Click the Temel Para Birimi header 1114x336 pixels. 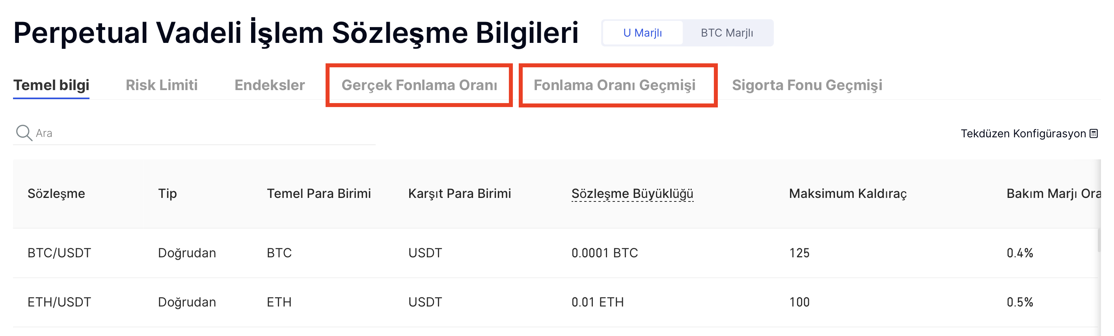point(319,194)
